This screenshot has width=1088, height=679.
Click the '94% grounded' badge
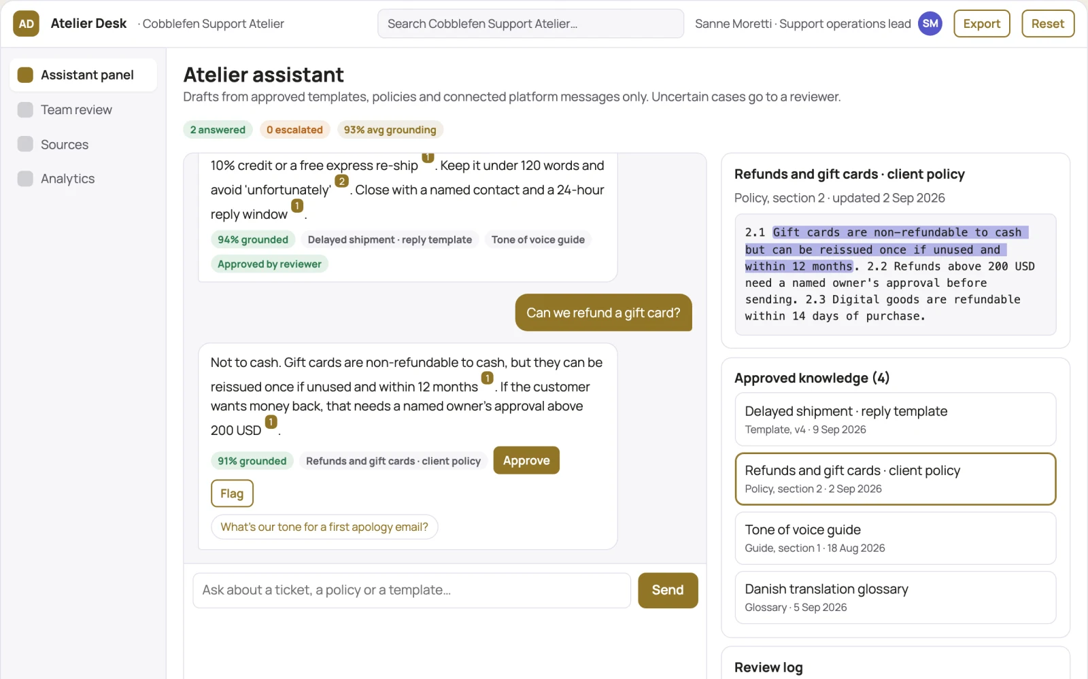pyautogui.click(x=253, y=239)
